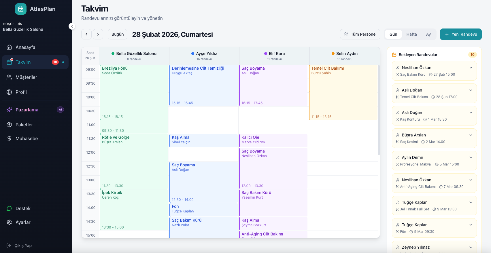Open the Paketler box icon in sidebar
The image size is (491, 253).
[x=9, y=125]
